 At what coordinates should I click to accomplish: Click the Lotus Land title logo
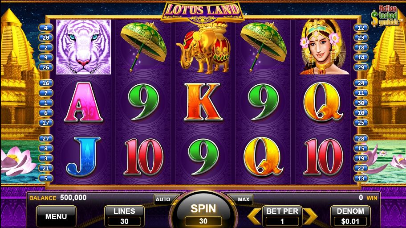203,12
